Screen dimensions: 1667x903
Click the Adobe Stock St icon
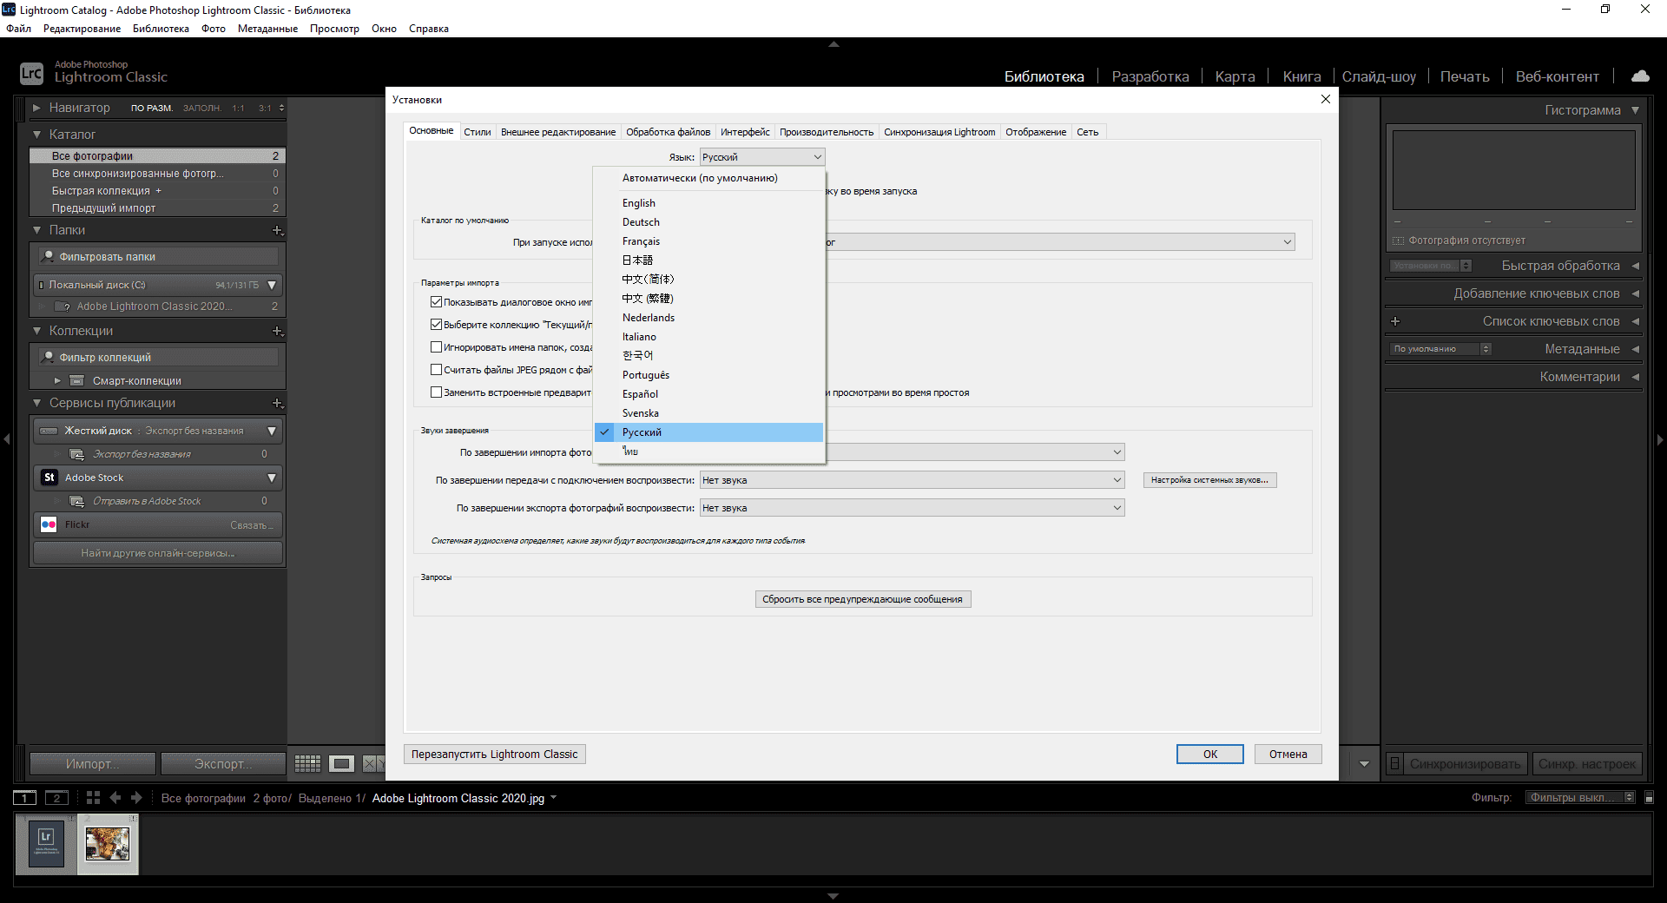49,478
